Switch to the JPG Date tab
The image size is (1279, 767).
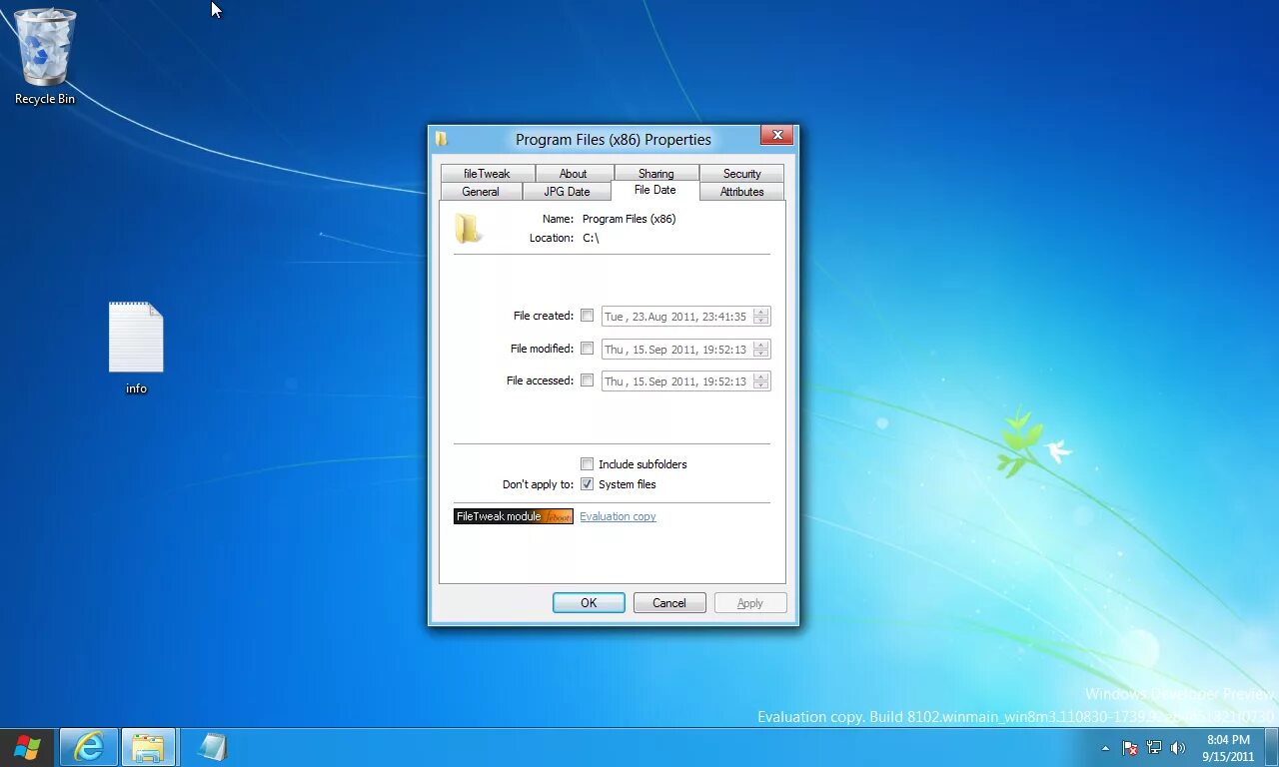[567, 192]
